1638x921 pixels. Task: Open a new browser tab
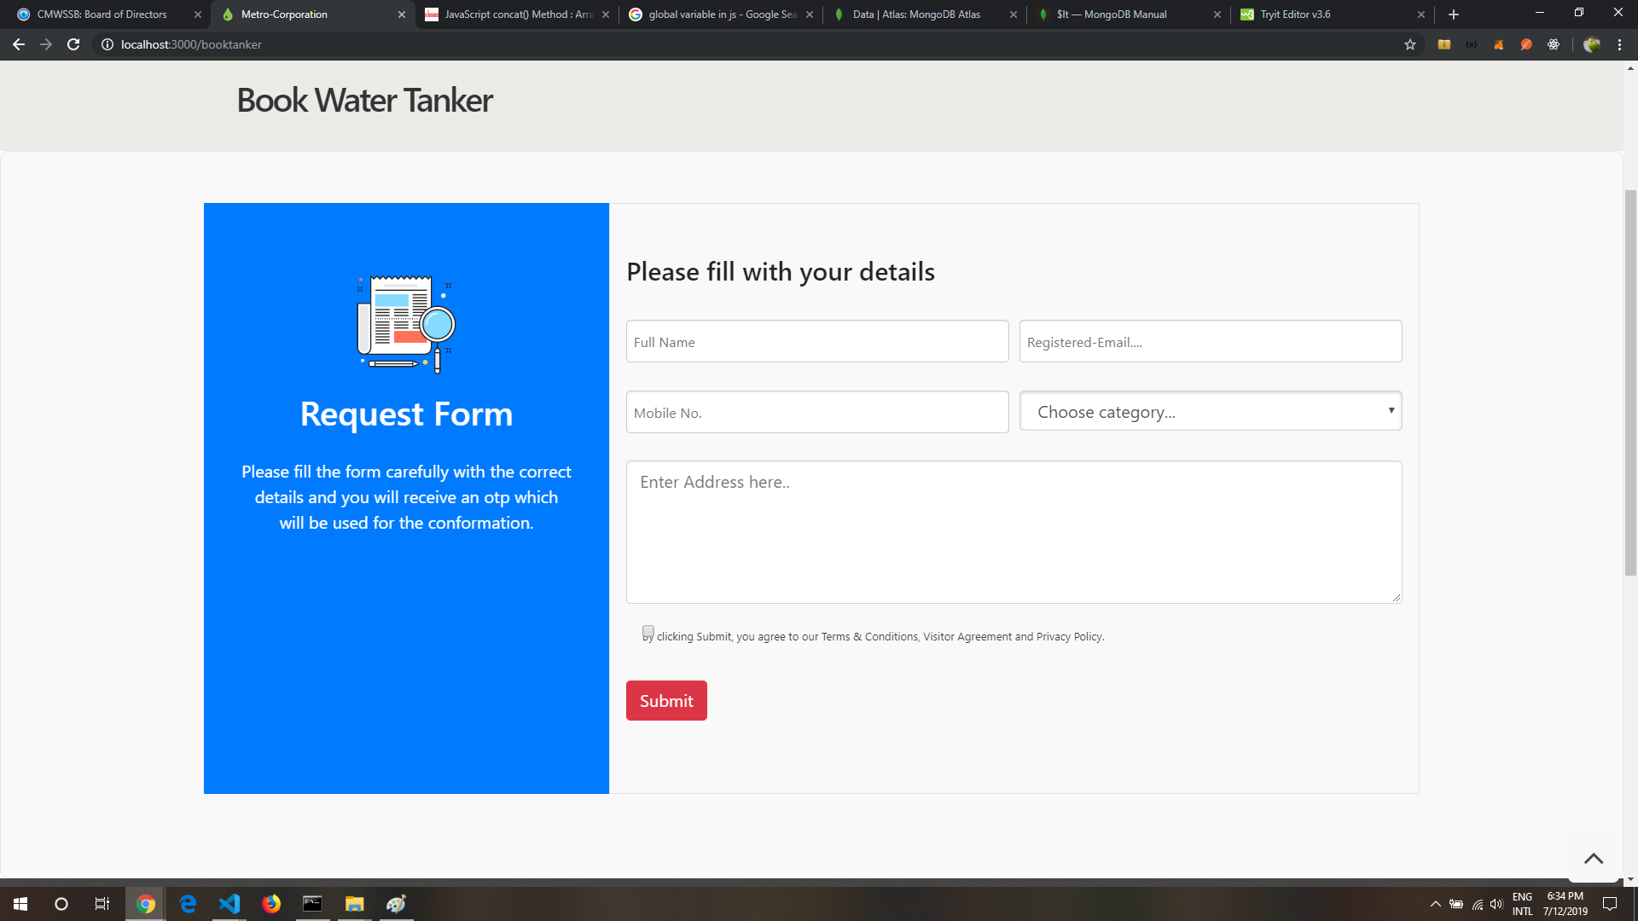1454,14
